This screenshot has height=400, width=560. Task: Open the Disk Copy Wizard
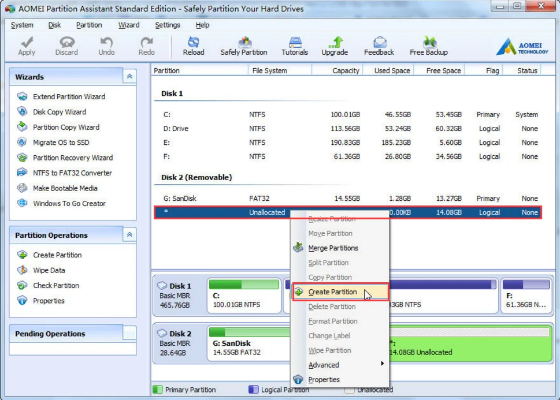pyautogui.click(x=60, y=112)
